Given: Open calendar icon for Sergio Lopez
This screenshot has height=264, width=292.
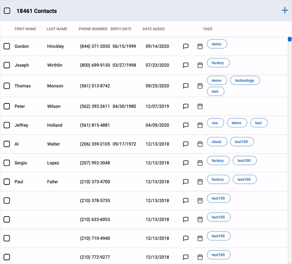Looking at the screenshot, I should point(200,163).
